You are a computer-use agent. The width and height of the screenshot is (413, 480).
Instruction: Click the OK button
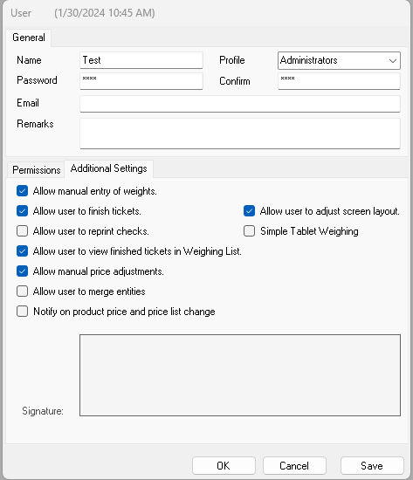point(224,466)
